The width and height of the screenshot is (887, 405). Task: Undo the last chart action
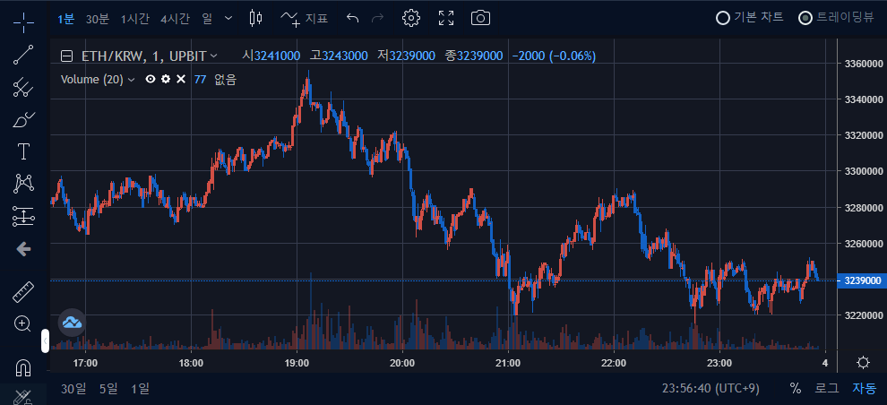click(352, 18)
